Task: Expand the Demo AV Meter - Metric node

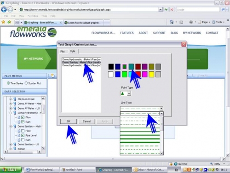Action: tap(11, 104)
